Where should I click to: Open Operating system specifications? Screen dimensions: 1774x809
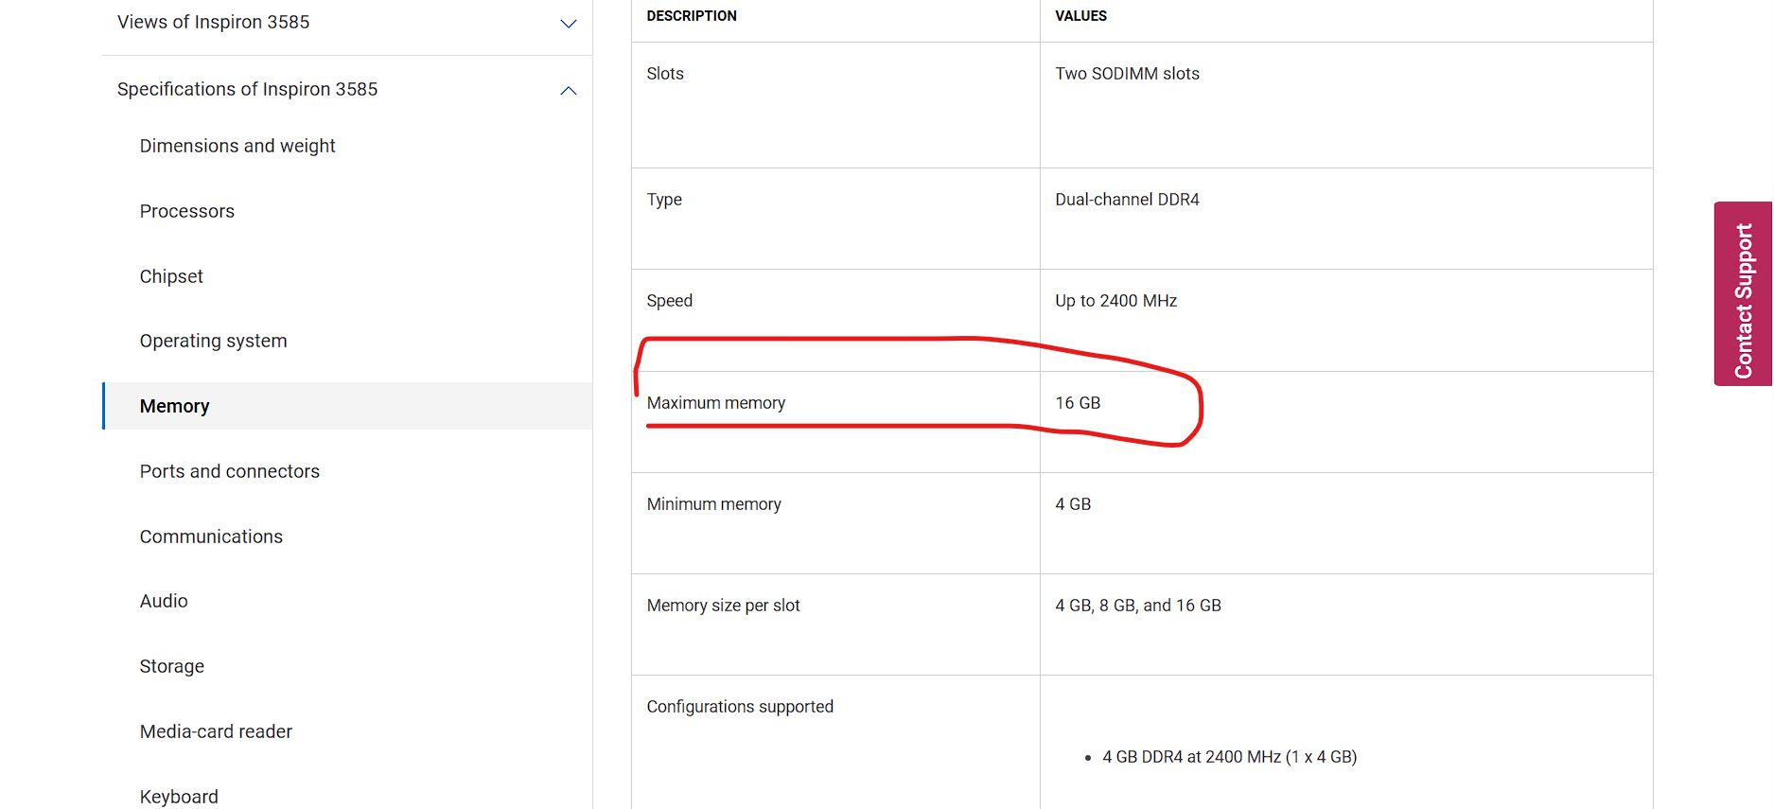click(x=213, y=341)
